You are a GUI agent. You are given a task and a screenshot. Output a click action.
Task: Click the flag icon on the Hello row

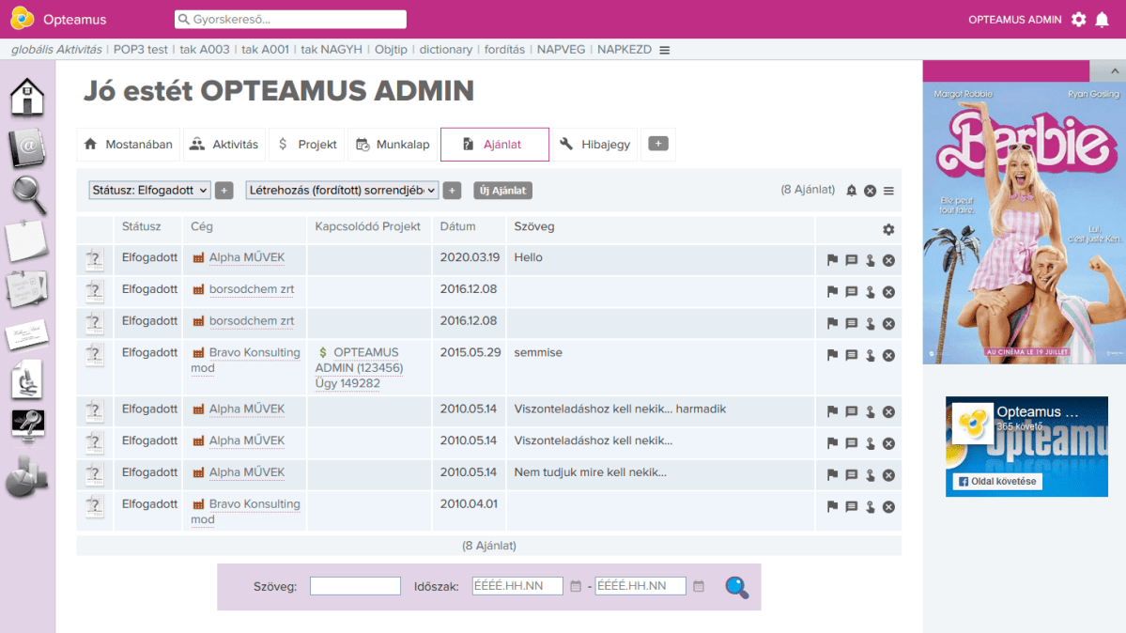click(x=832, y=260)
